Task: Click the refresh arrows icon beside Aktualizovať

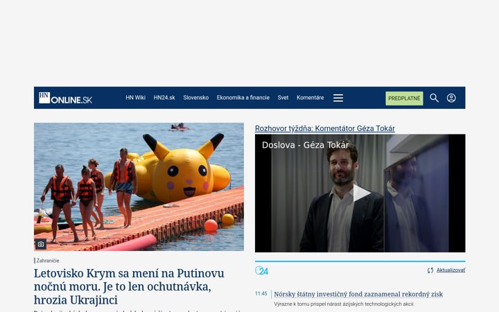Action: tap(430, 270)
